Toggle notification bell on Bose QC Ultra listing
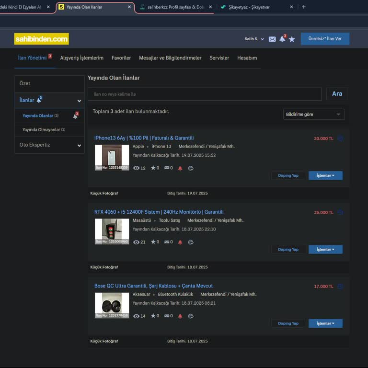Viewport: 368px width, 368px height. tap(180, 316)
